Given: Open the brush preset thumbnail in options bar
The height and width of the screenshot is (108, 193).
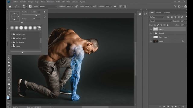Looking at the screenshot, I should click(x=24, y=6).
